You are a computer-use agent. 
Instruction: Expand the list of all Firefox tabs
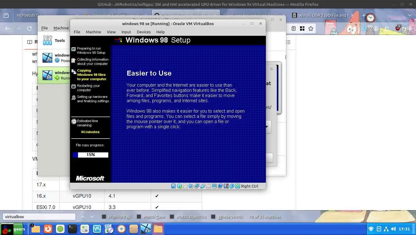coord(410,15)
